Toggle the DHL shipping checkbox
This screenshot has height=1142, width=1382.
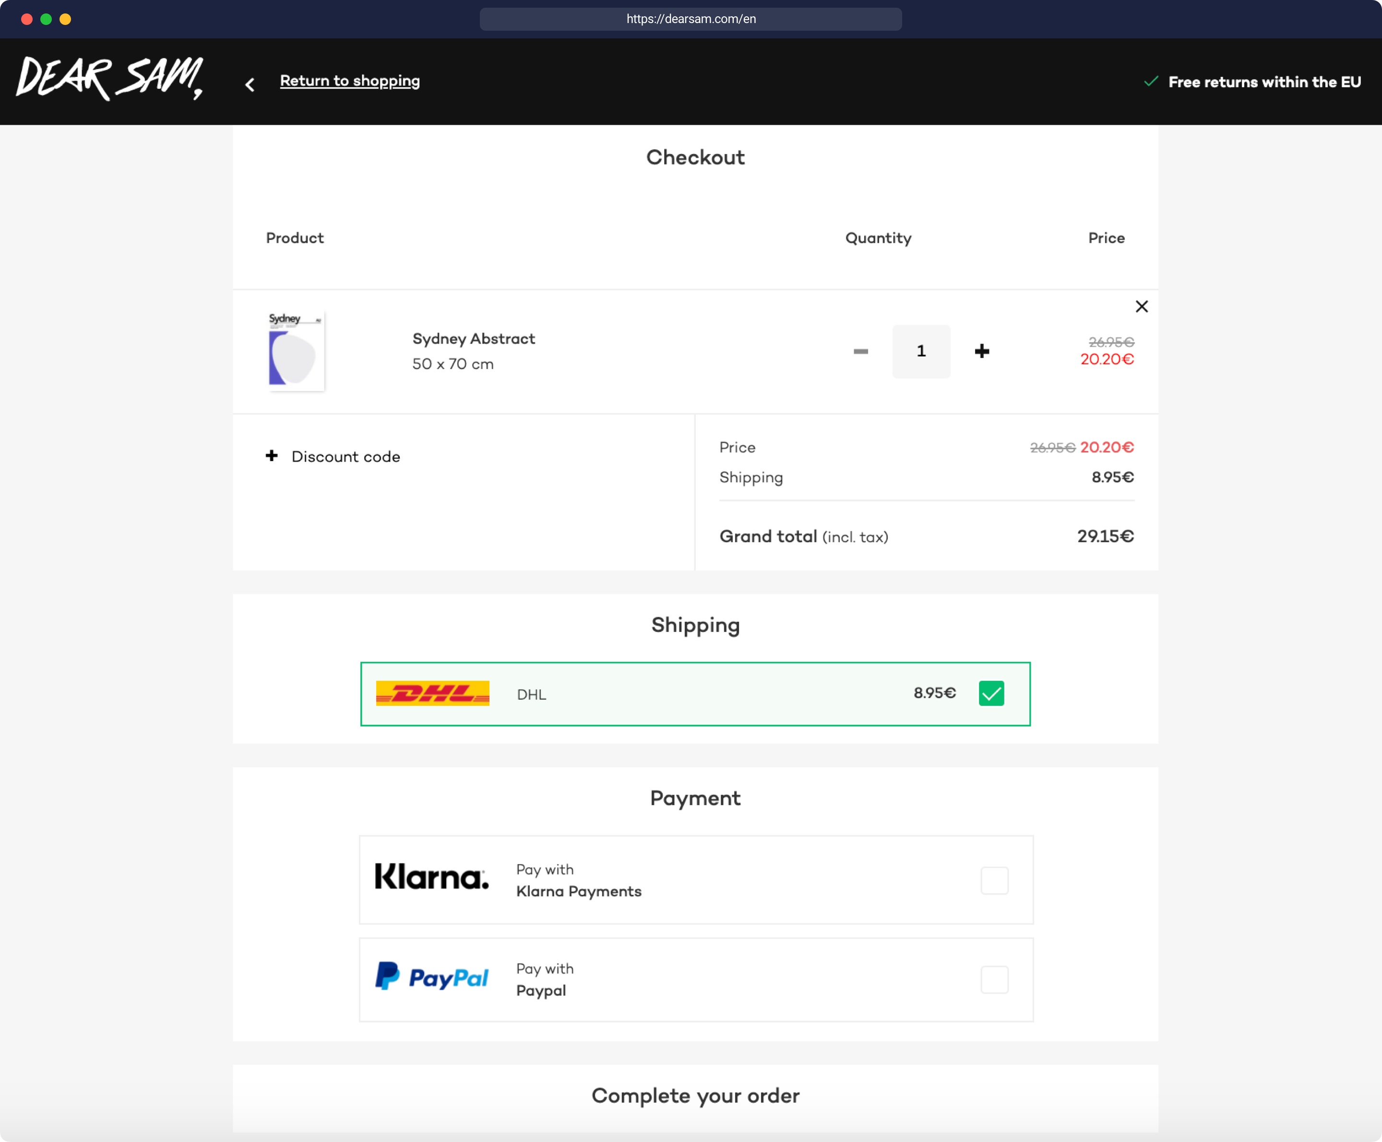[x=990, y=693]
